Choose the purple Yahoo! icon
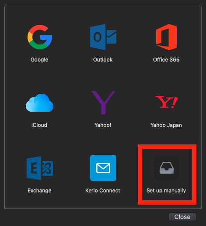 (103, 103)
